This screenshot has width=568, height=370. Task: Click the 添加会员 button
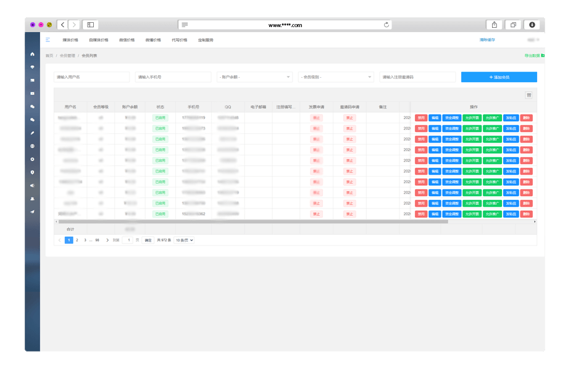[x=499, y=77]
